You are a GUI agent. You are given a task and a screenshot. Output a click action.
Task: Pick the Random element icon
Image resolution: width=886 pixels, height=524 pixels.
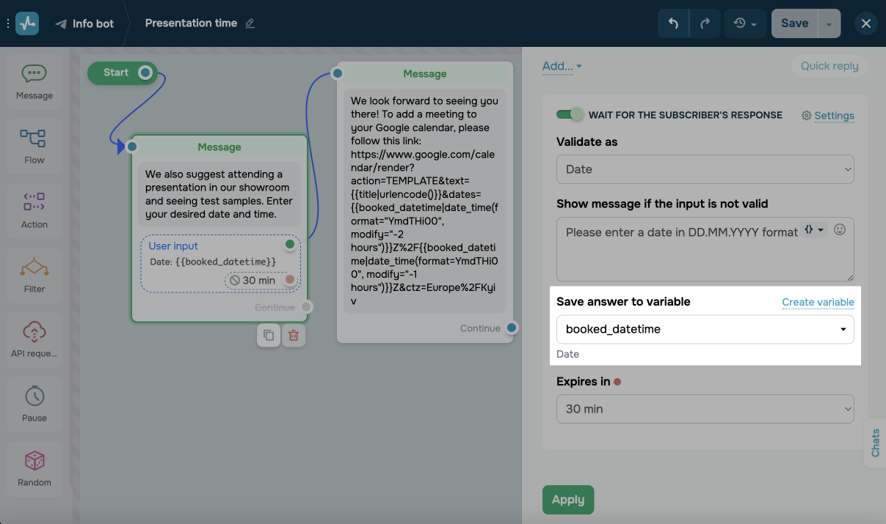35,468
